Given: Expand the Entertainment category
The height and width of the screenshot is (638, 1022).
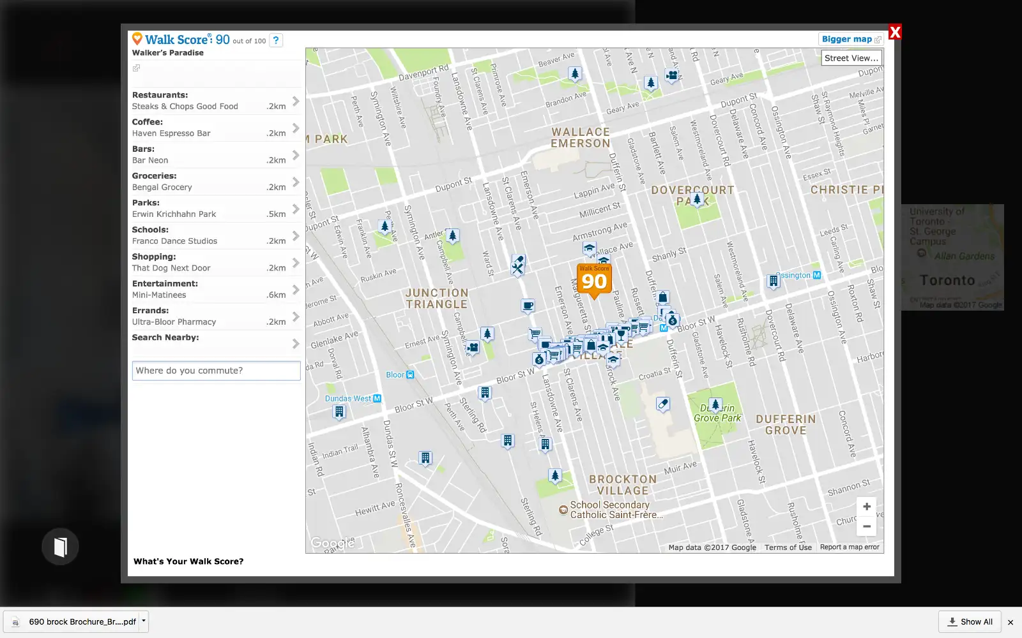Looking at the screenshot, I should [x=296, y=290].
